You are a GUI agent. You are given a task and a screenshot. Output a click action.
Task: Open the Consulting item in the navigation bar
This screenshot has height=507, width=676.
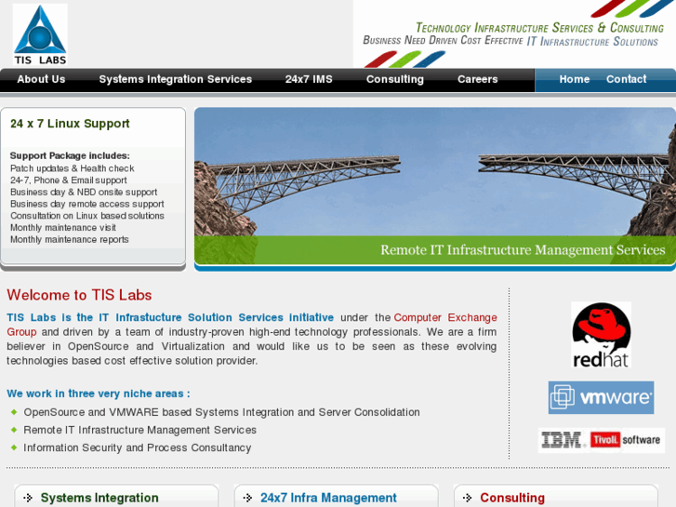click(x=395, y=79)
